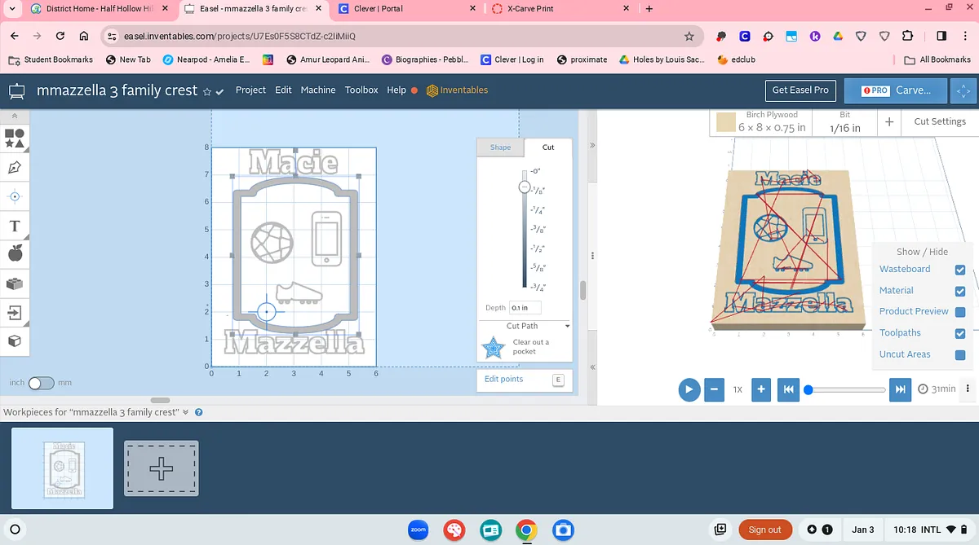Viewport: 979px width, 545px height.
Task: Enable the Uncut Areas checkbox
Action: coord(959,354)
